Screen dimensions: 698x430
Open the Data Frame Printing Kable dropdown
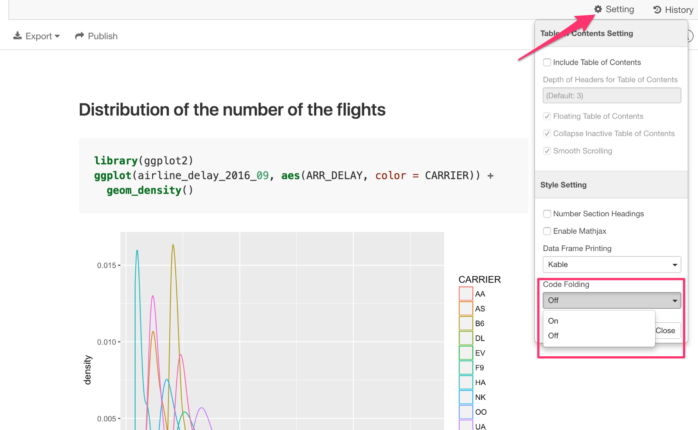[x=612, y=265]
